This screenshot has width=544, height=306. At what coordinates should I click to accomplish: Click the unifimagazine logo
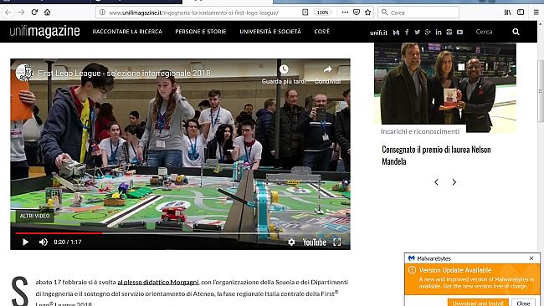(44, 32)
